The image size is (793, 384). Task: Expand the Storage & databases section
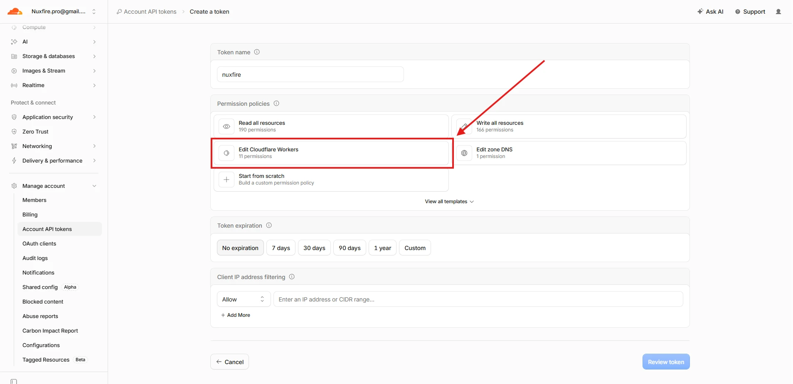[94, 56]
